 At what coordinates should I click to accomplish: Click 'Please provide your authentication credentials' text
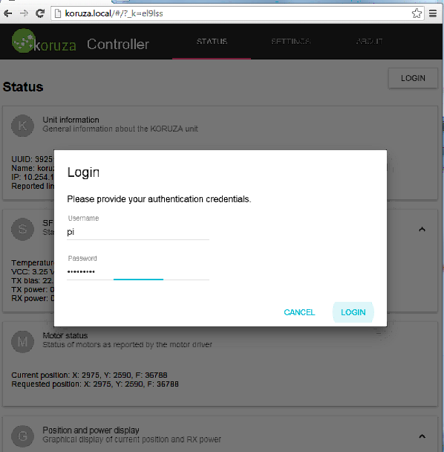click(159, 199)
